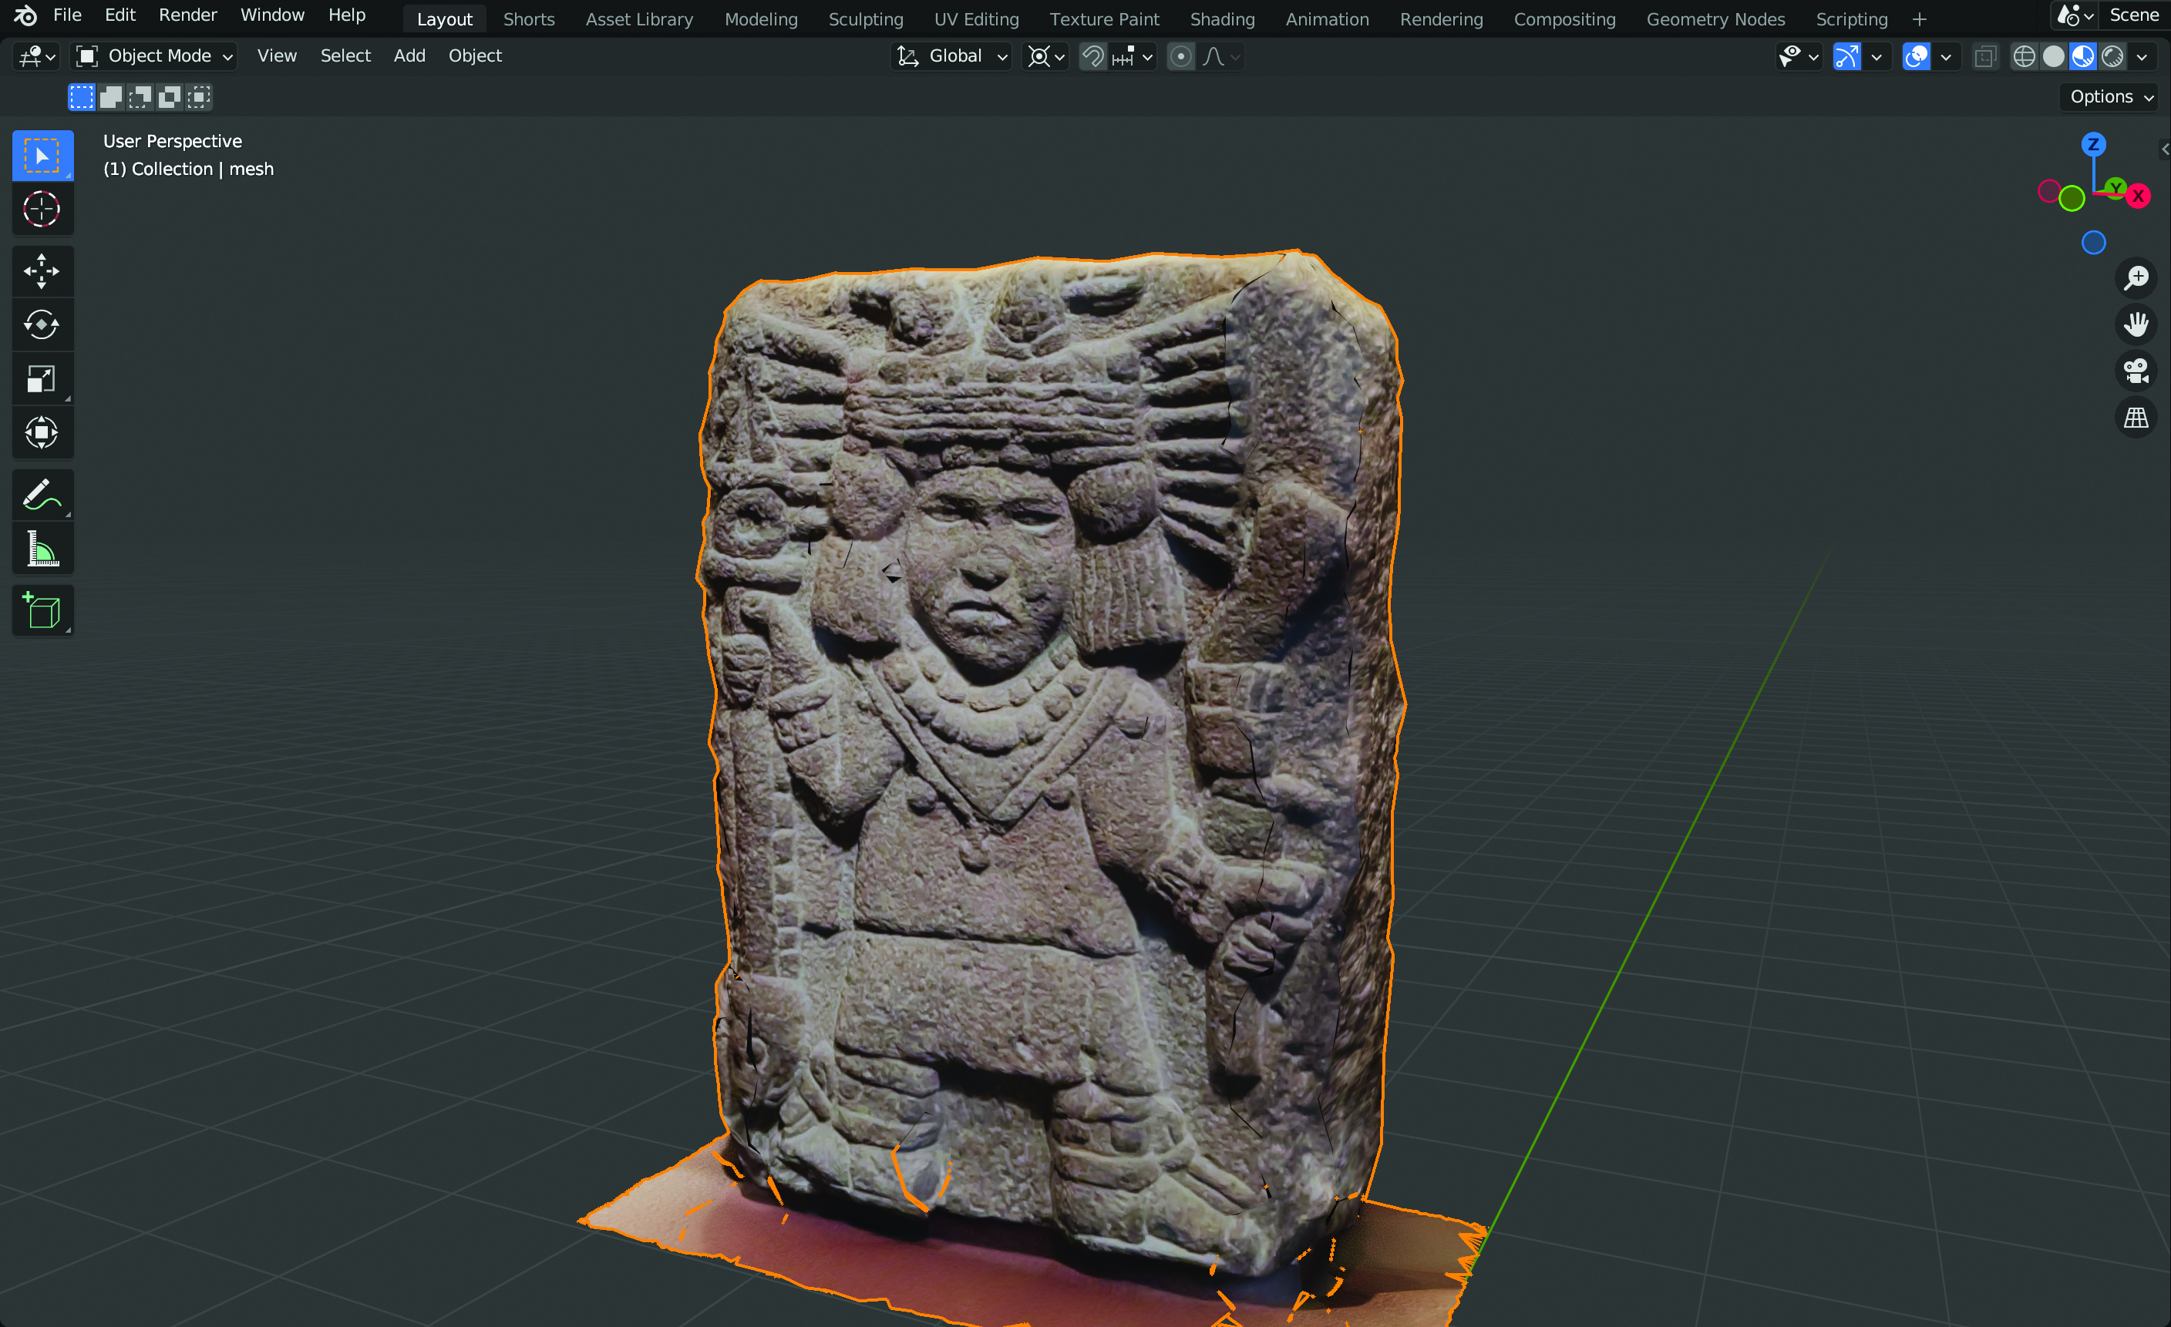Choose extend selection mode icon
The height and width of the screenshot is (1327, 2171).
click(111, 97)
